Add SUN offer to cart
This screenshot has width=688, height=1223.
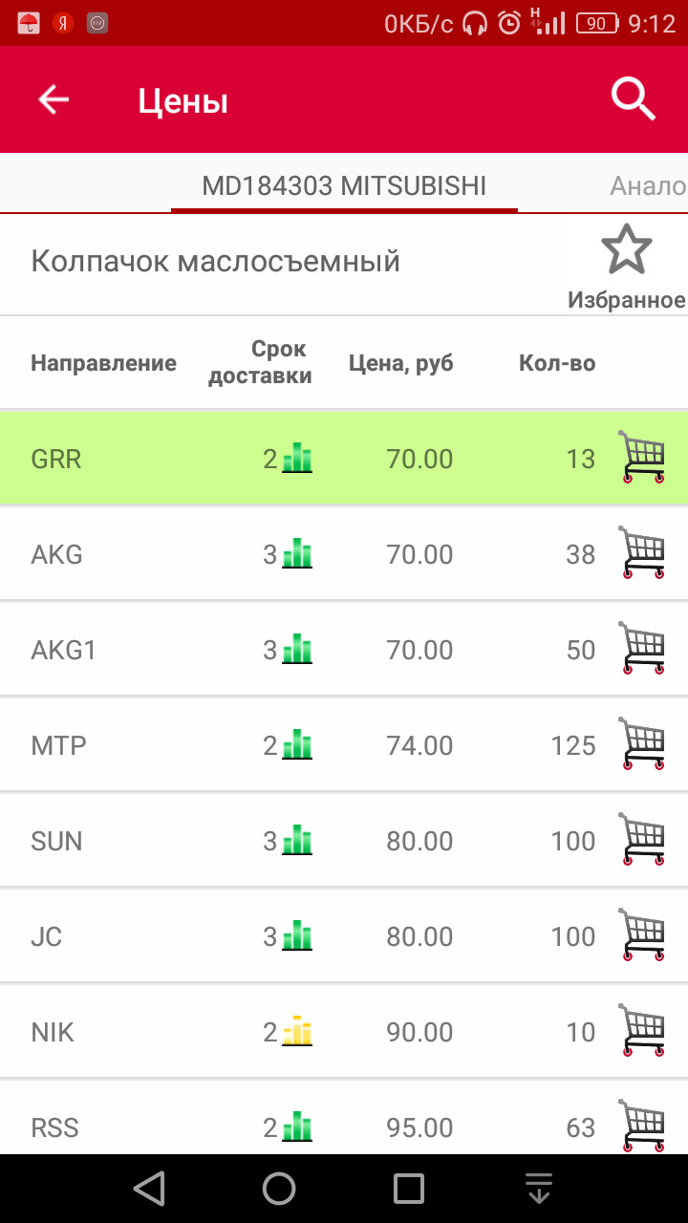coord(642,839)
